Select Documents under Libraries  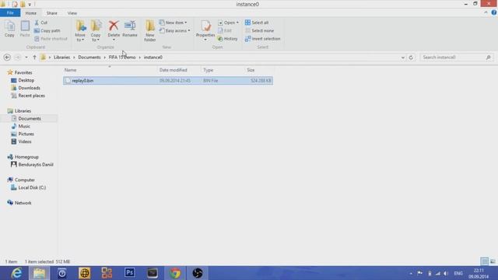pyautogui.click(x=30, y=118)
